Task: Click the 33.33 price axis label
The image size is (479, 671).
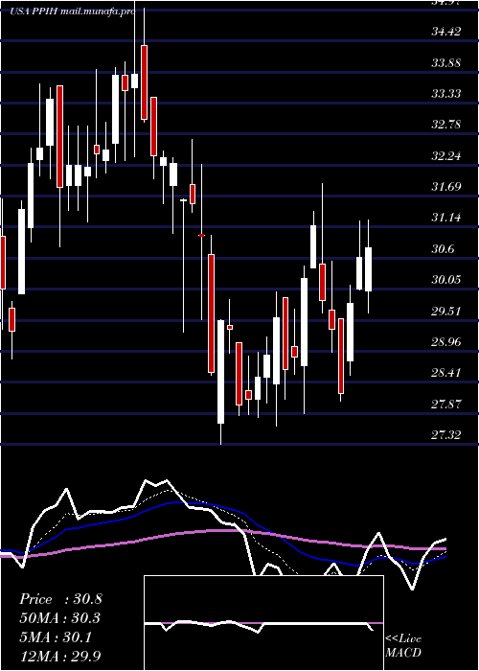Action: (x=446, y=93)
